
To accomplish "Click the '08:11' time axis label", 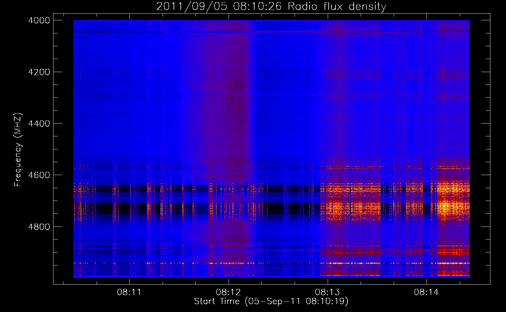I will click(129, 292).
